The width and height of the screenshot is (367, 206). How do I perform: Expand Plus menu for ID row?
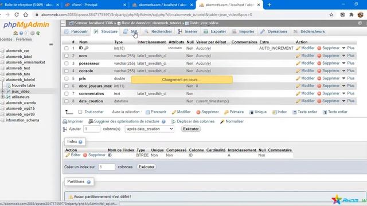point(348,48)
